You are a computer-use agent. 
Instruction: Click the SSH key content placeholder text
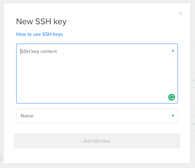click(39, 51)
